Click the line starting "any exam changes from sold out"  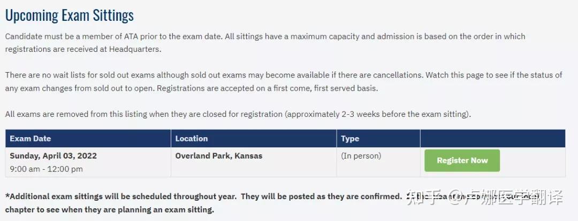pyautogui.click(x=192, y=88)
